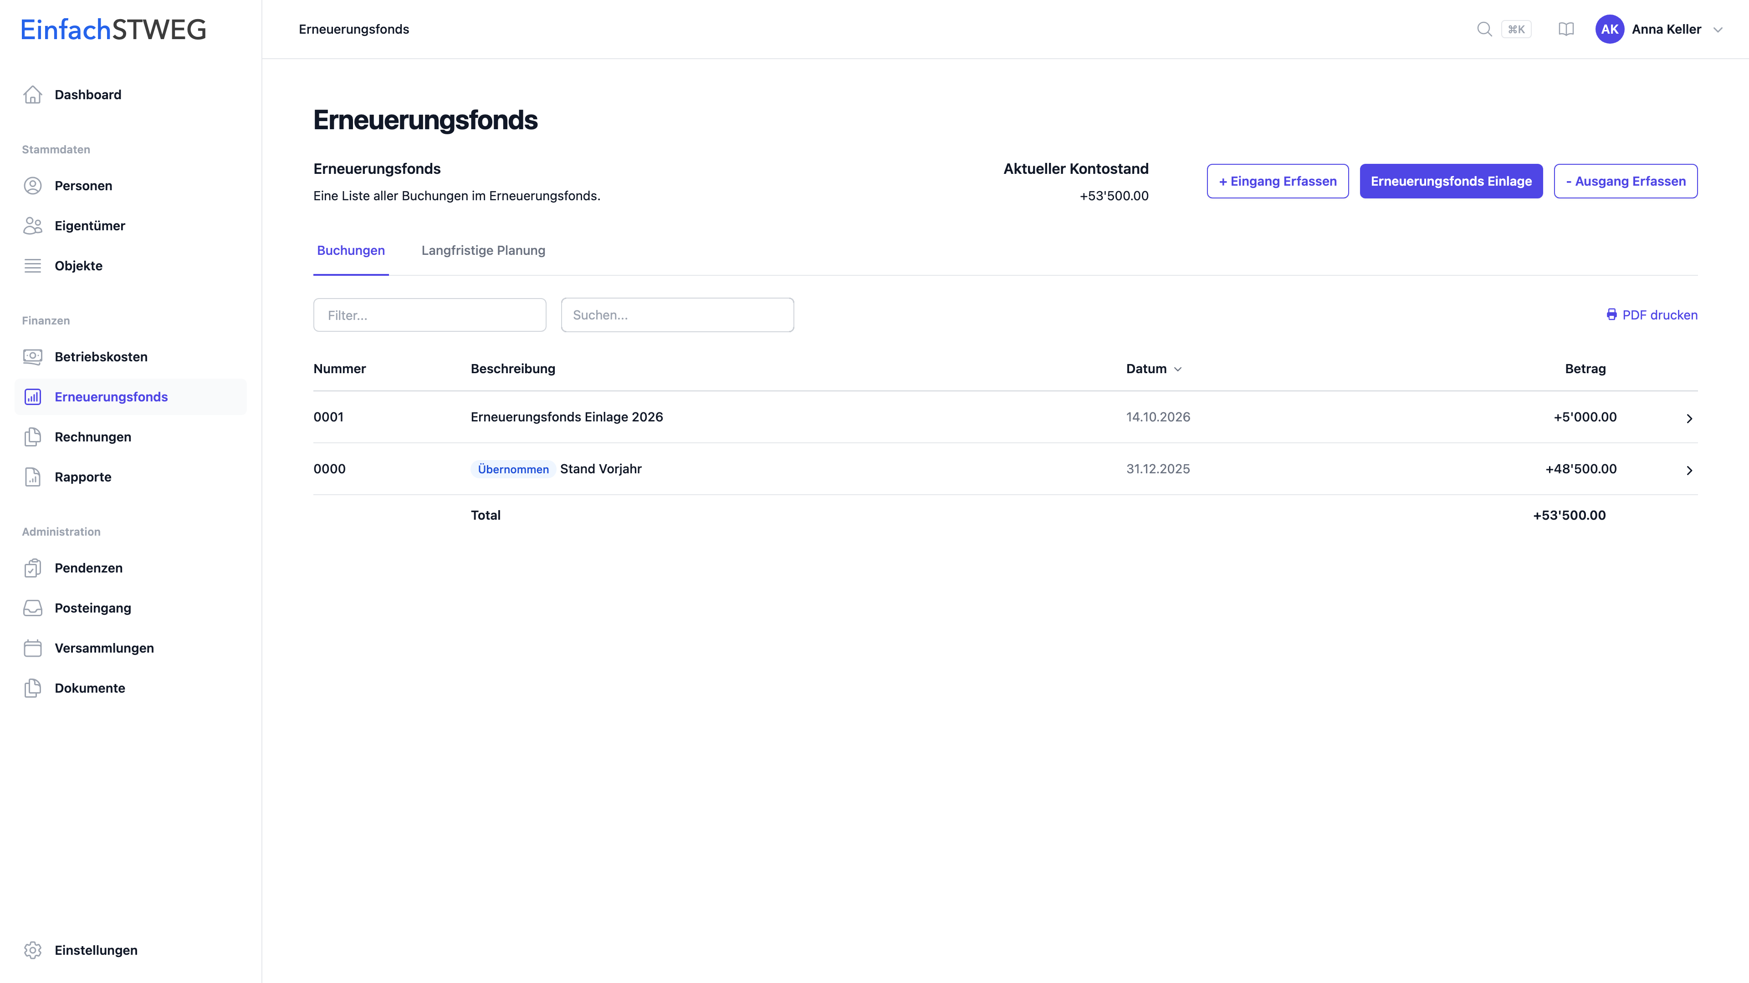Screen dimensions: 1749x983
Task: Open booking 0001 via row chevron
Action: pyautogui.click(x=1689, y=419)
